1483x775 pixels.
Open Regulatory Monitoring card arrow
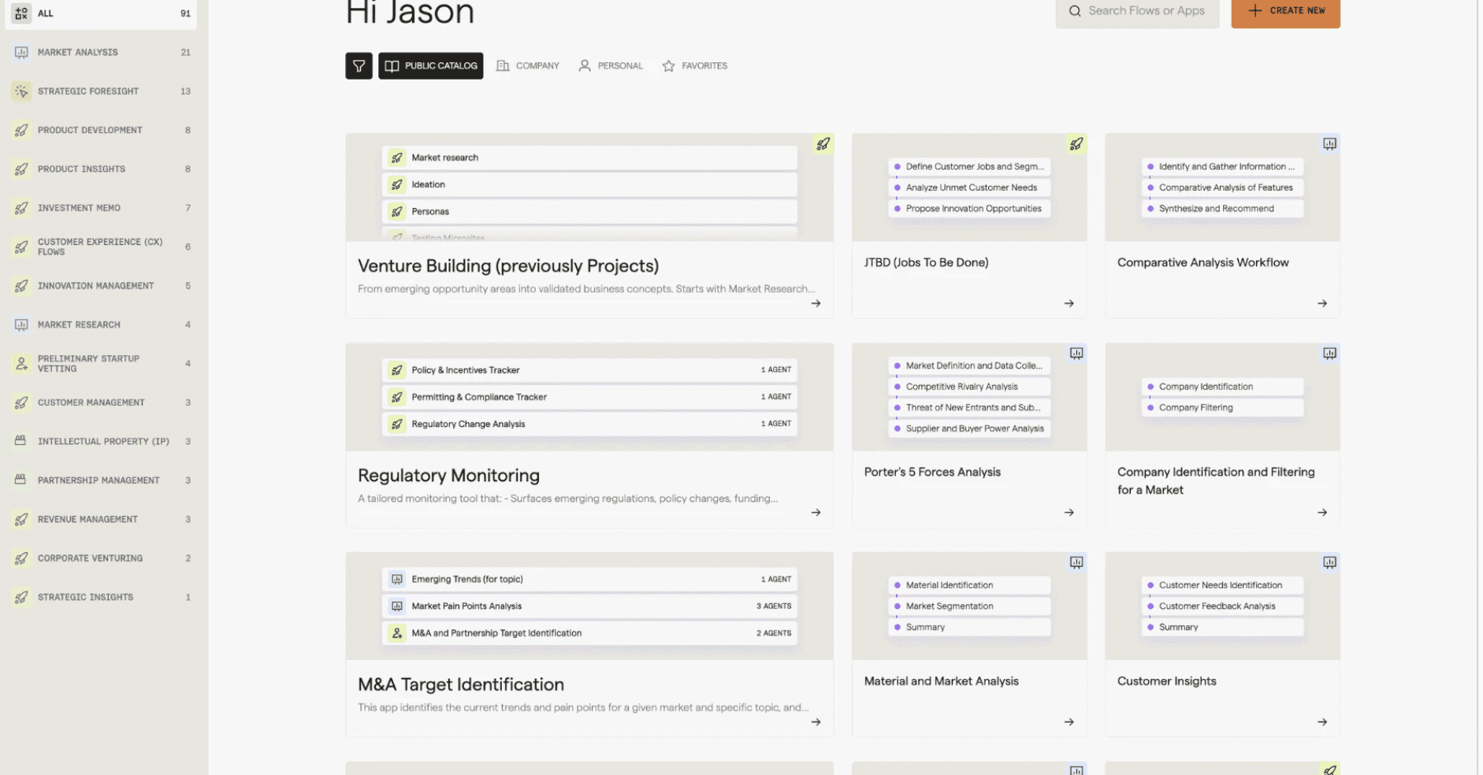[816, 513]
